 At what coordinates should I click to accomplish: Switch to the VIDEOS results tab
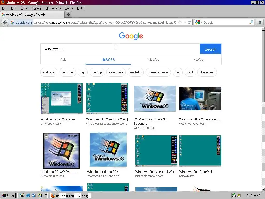pyautogui.click(x=153, y=59)
